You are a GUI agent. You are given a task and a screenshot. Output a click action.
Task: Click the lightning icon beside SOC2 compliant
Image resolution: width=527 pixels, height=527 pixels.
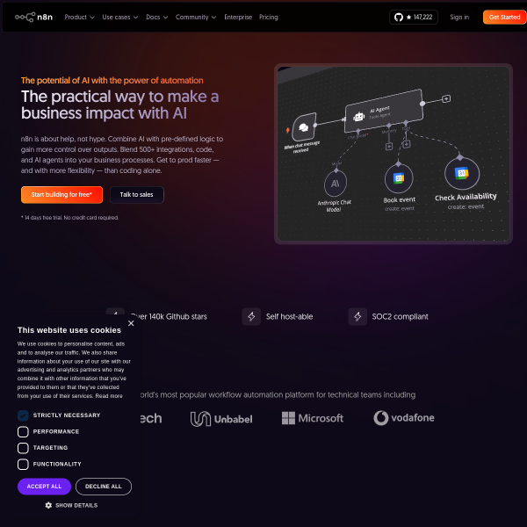(357, 316)
